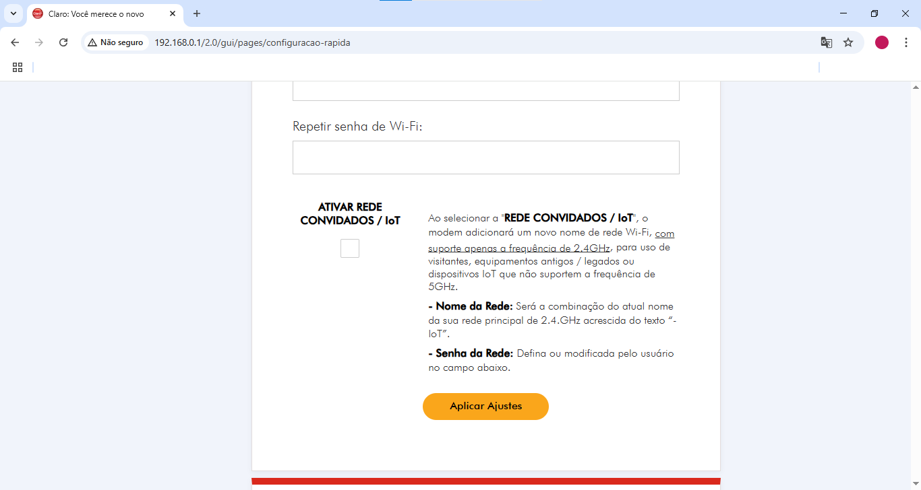
Task: Open Chrome's three-dot menu
Action: coord(906,42)
